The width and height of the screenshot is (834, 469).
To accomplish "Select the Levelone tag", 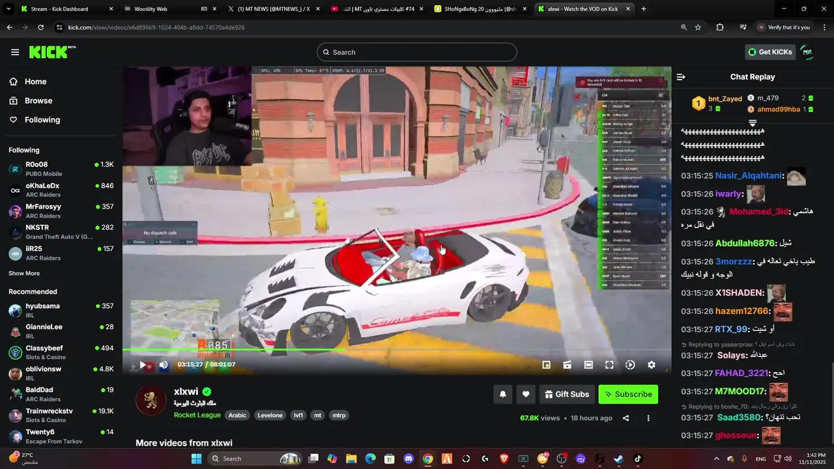I will point(270,415).
